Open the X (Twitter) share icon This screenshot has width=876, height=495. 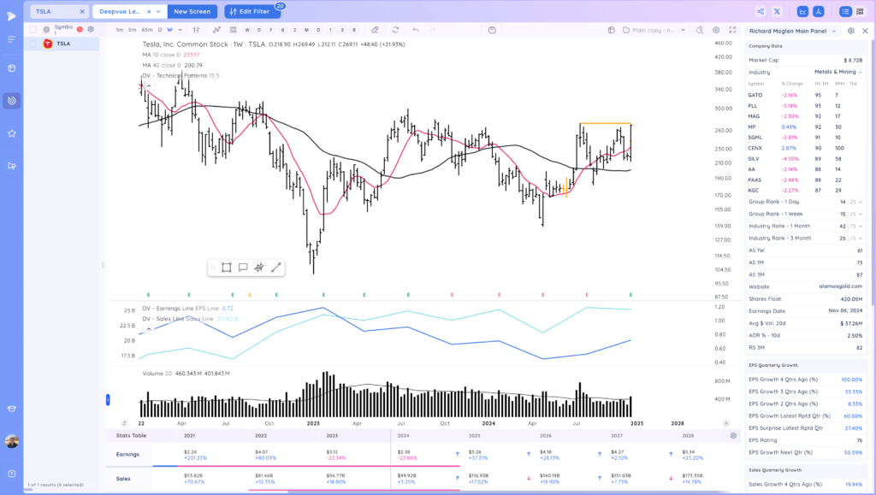click(x=777, y=11)
